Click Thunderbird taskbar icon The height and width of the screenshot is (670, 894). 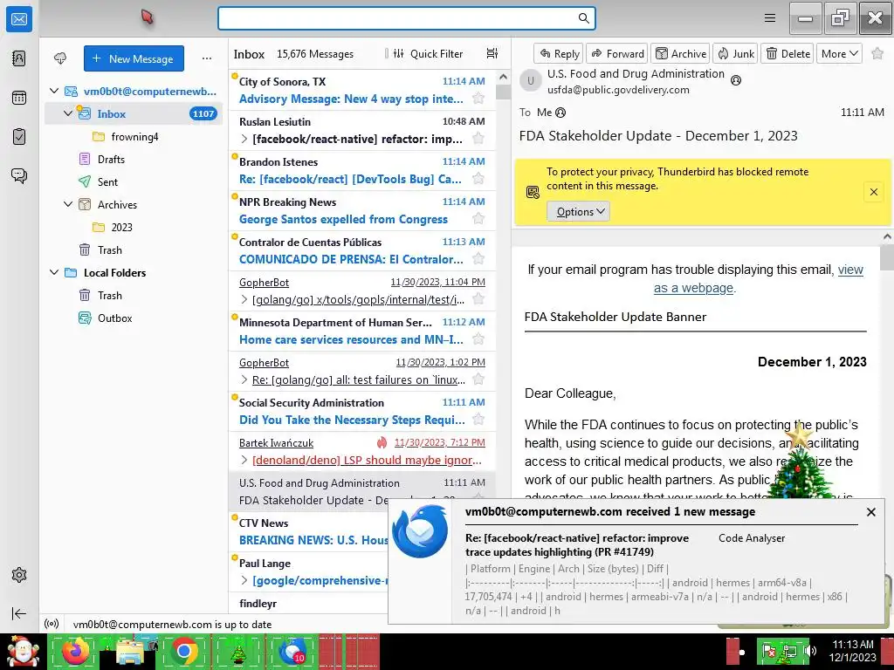point(292,651)
